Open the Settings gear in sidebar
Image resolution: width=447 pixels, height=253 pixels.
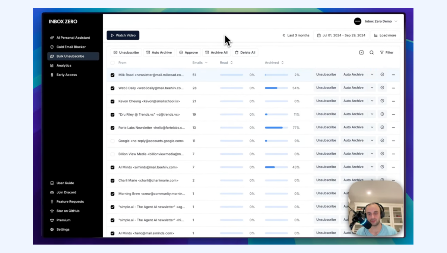point(52,230)
